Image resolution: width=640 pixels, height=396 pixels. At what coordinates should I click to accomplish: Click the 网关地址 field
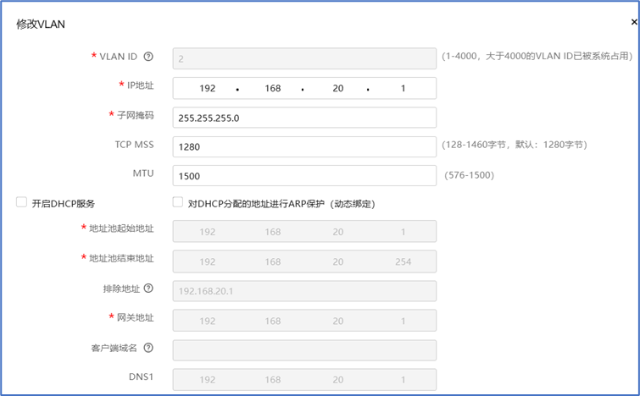304,321
